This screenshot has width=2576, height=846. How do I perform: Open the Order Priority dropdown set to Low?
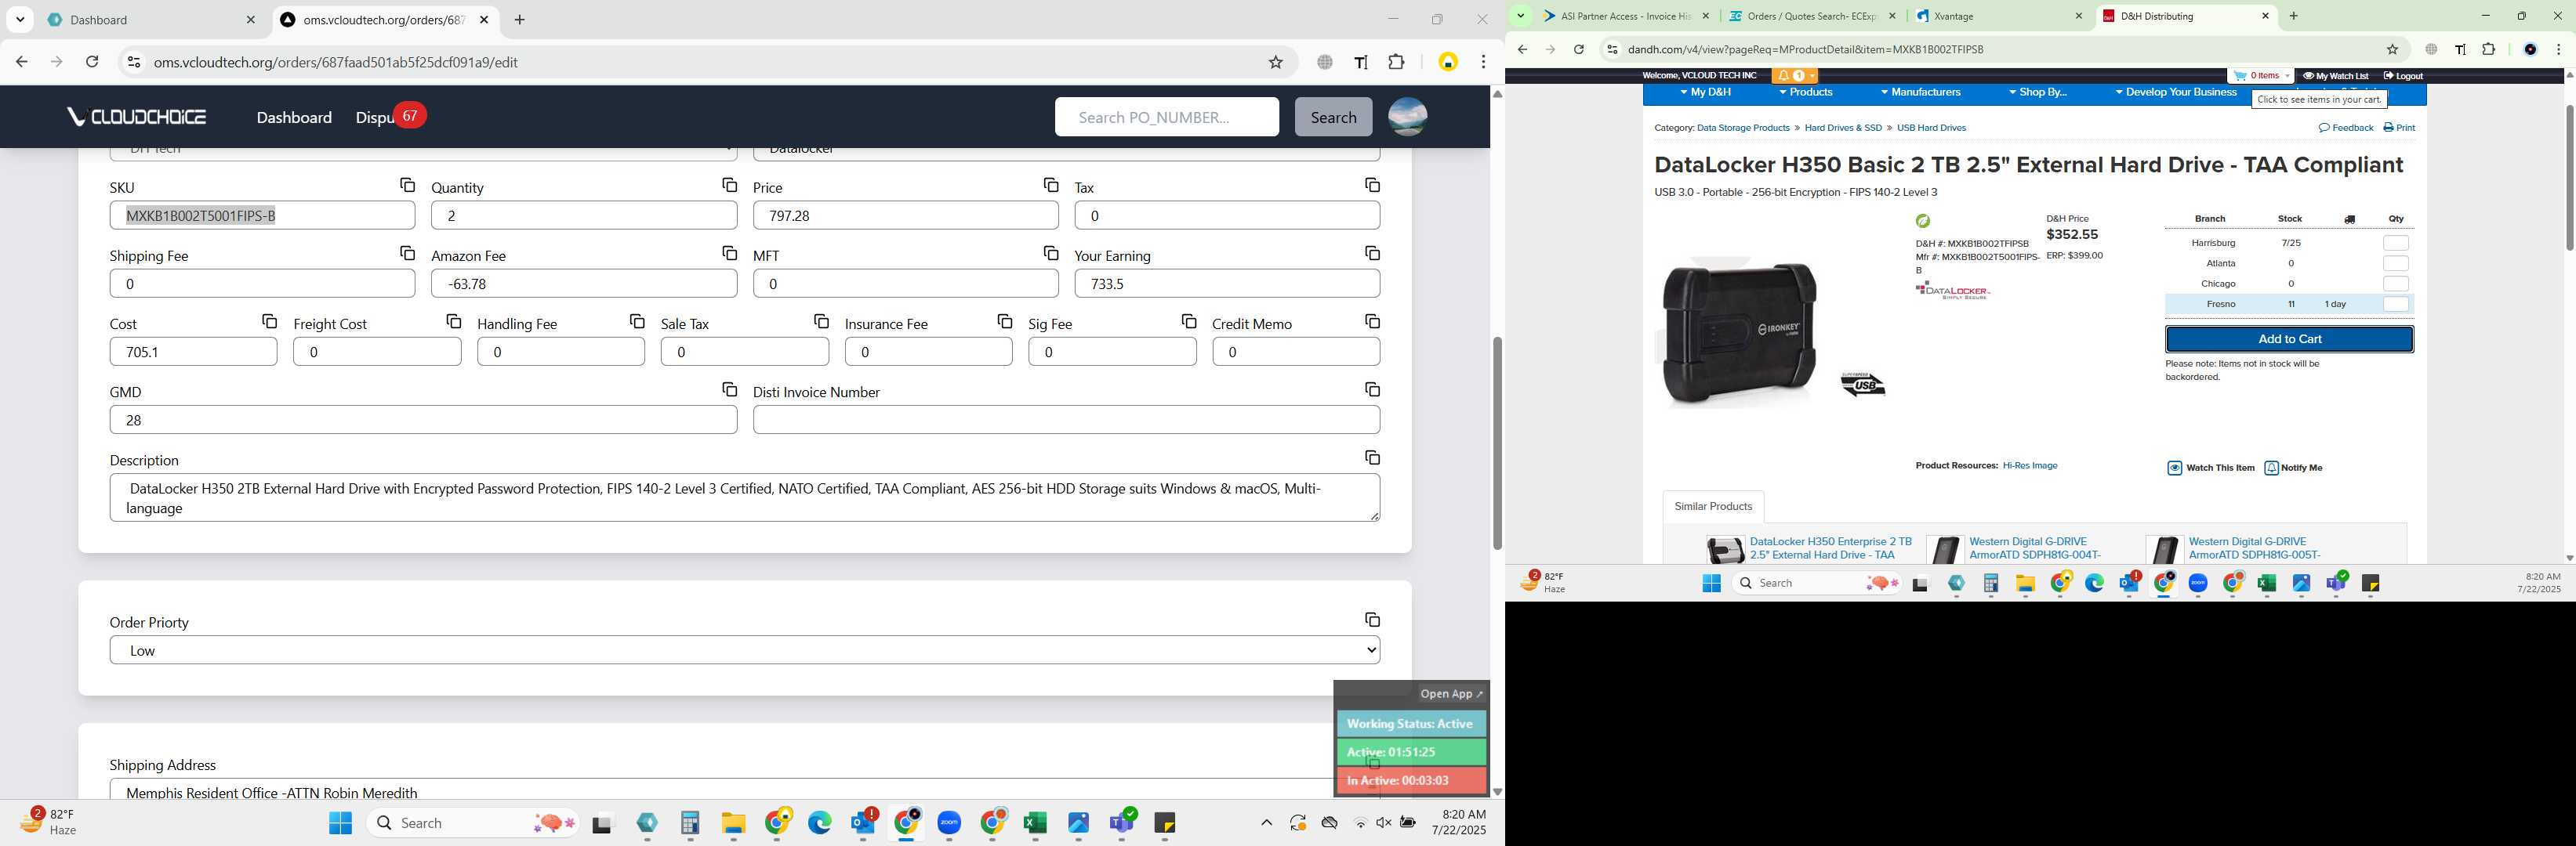point(744,650)
